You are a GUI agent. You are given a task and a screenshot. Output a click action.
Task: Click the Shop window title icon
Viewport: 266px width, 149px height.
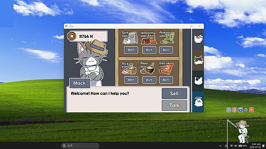(67, 26)
